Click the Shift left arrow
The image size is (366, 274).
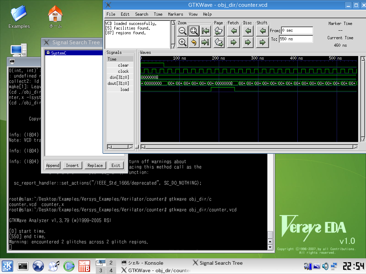tap(263, 31)
